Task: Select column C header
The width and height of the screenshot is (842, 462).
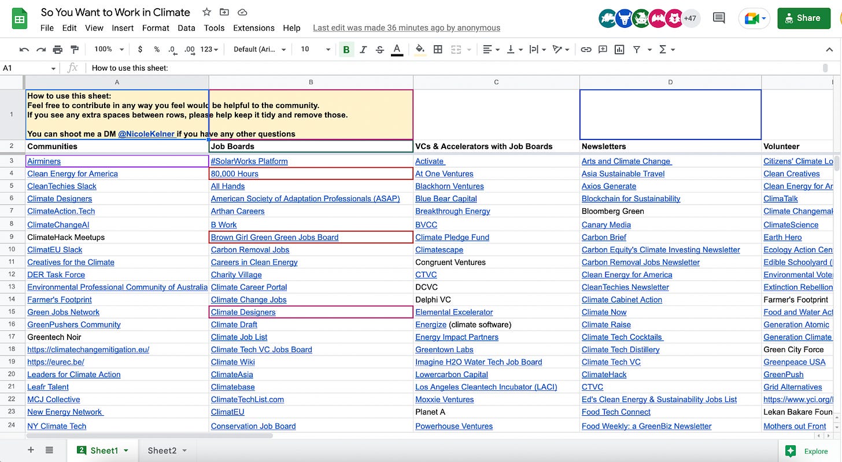Action: point(496,82)
